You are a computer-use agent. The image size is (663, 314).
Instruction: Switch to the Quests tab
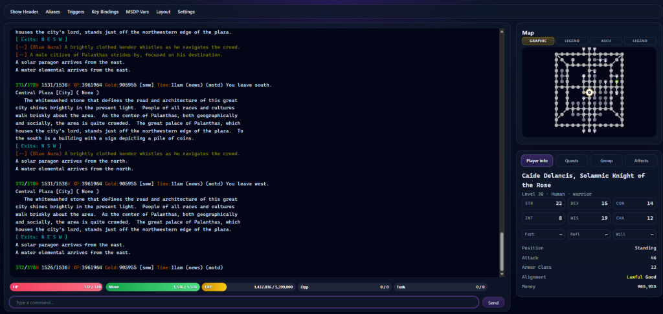(x=572, y=161)
